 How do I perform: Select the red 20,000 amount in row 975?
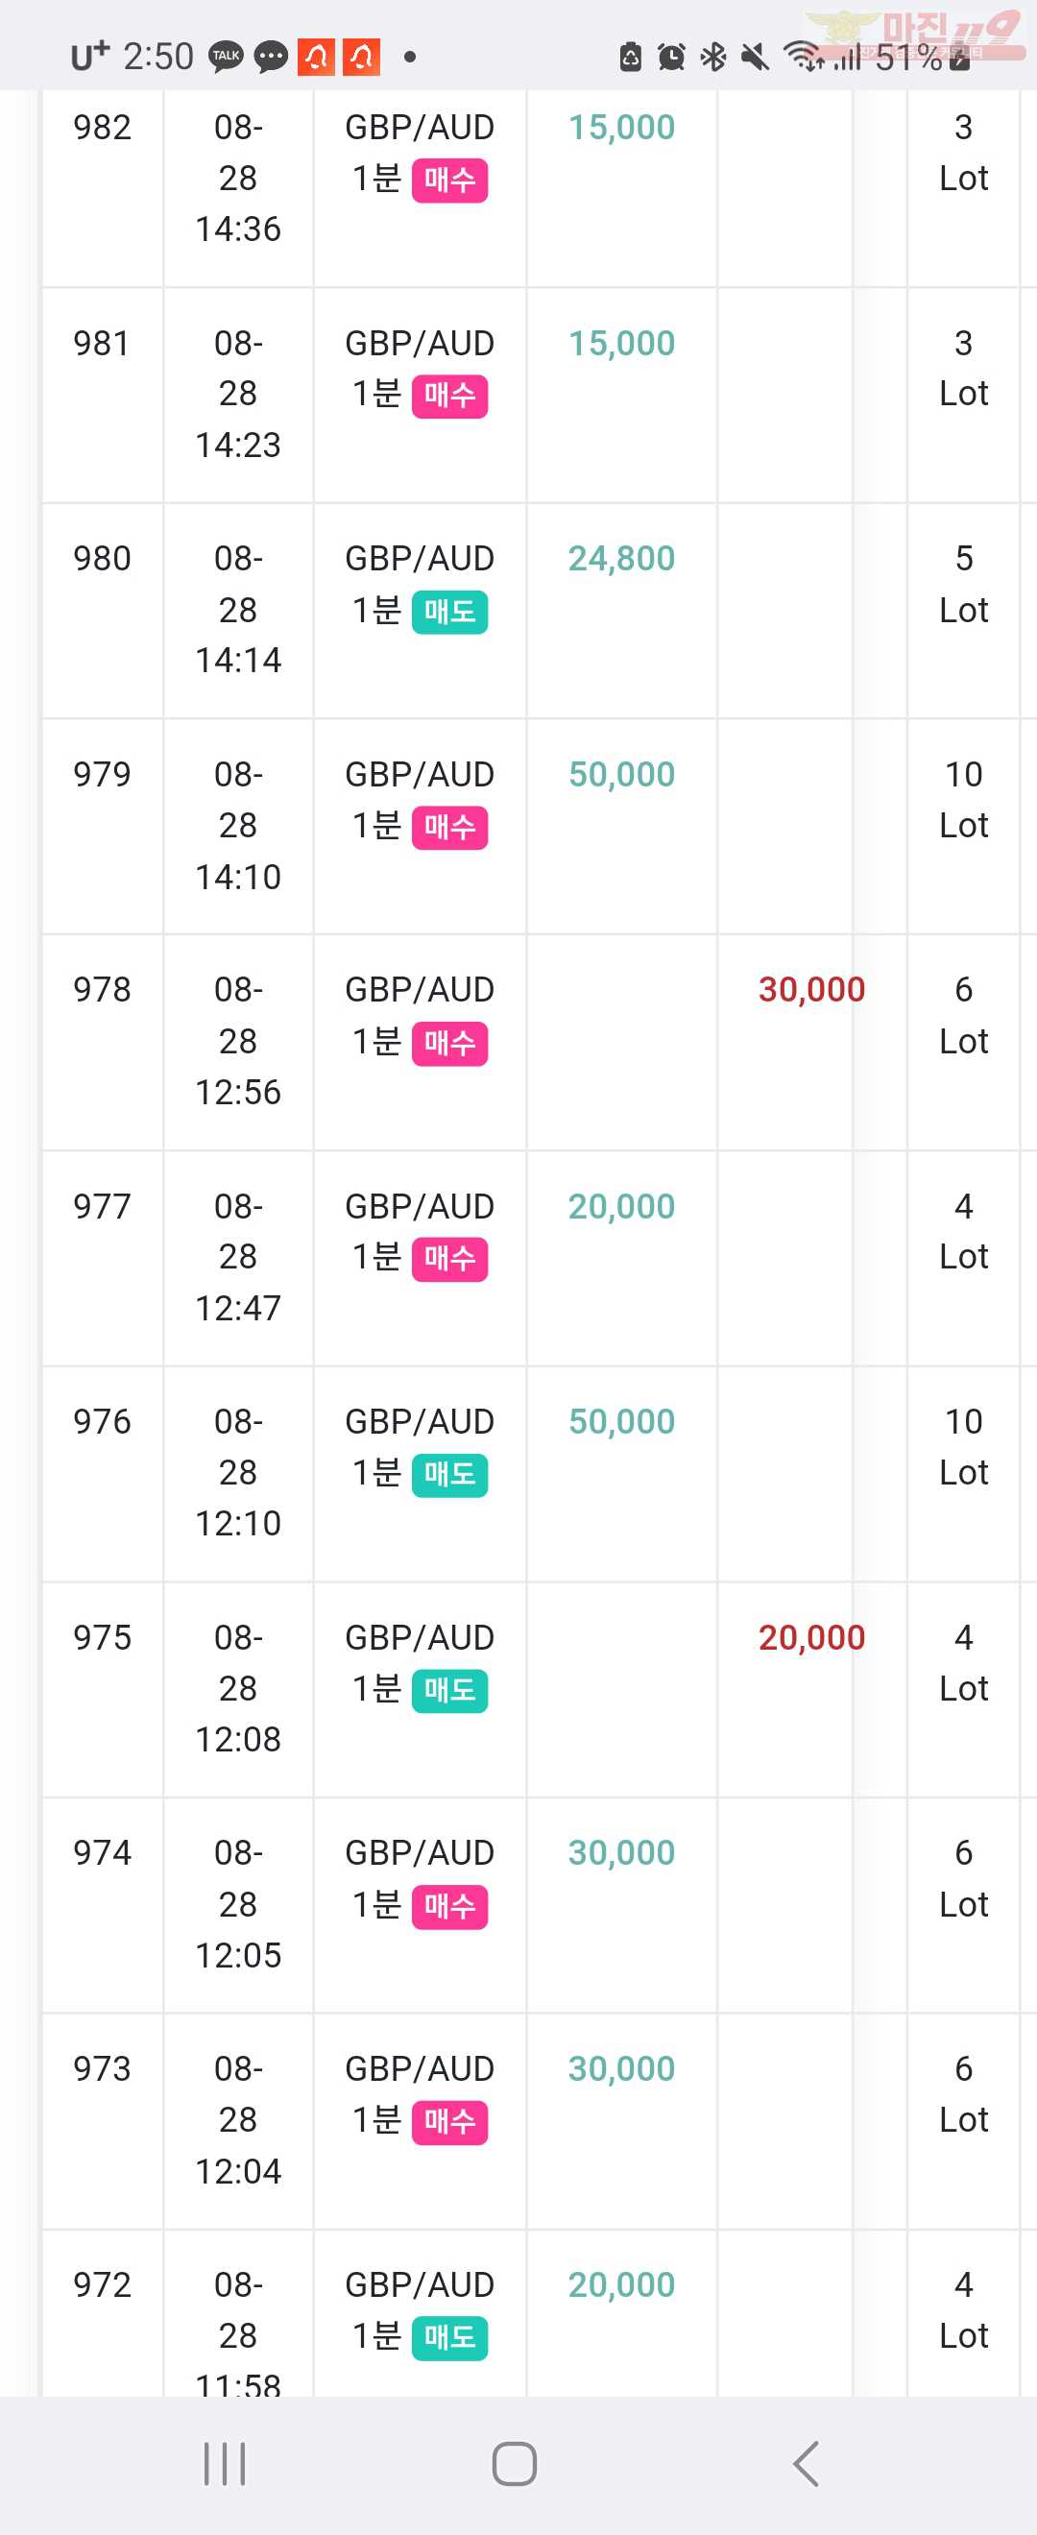click(811, 1637)
